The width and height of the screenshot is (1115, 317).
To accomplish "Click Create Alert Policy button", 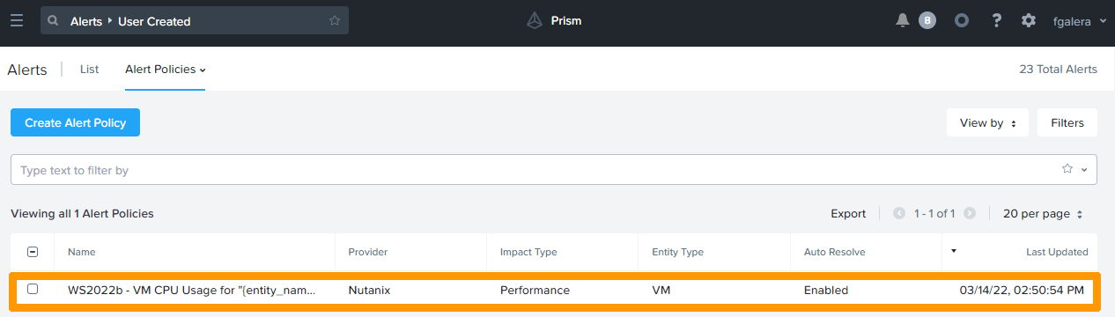I will coord(75,122).
